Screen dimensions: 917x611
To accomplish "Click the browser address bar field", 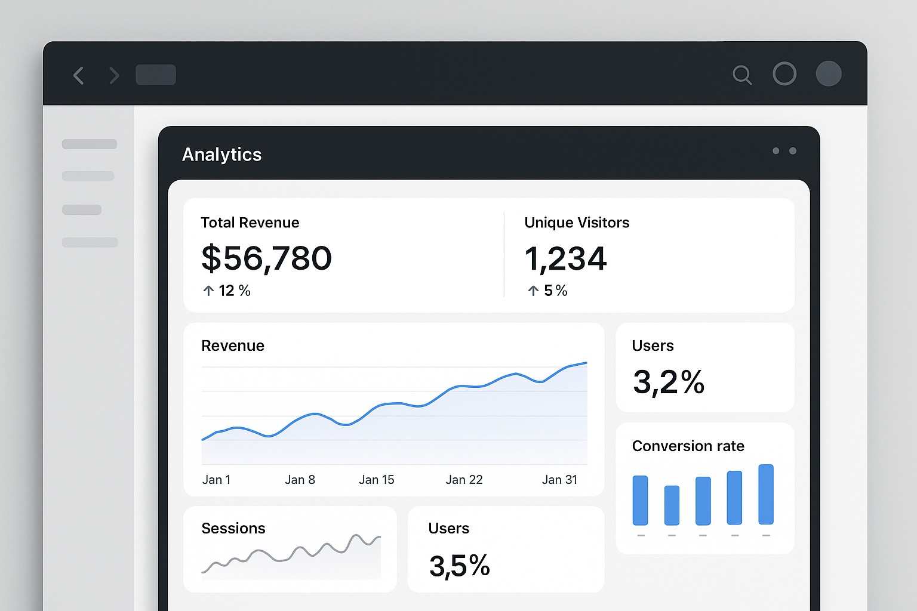I will [x=156, y=75].
